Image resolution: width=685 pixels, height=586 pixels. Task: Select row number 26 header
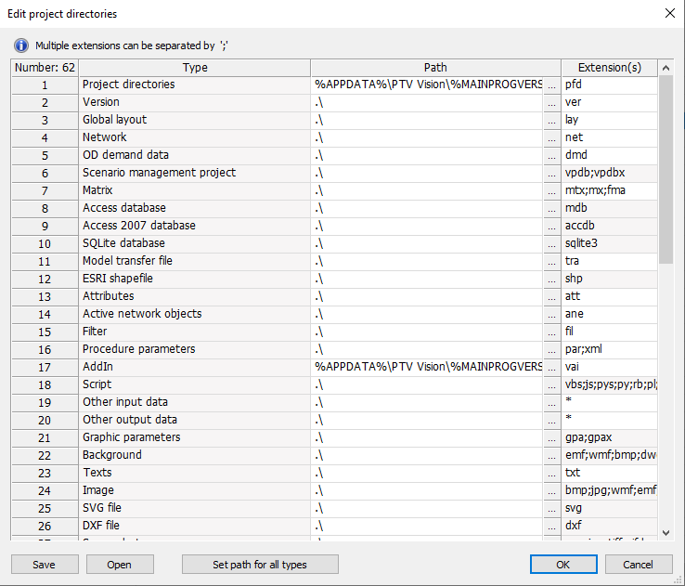click(x=45, y=526)
